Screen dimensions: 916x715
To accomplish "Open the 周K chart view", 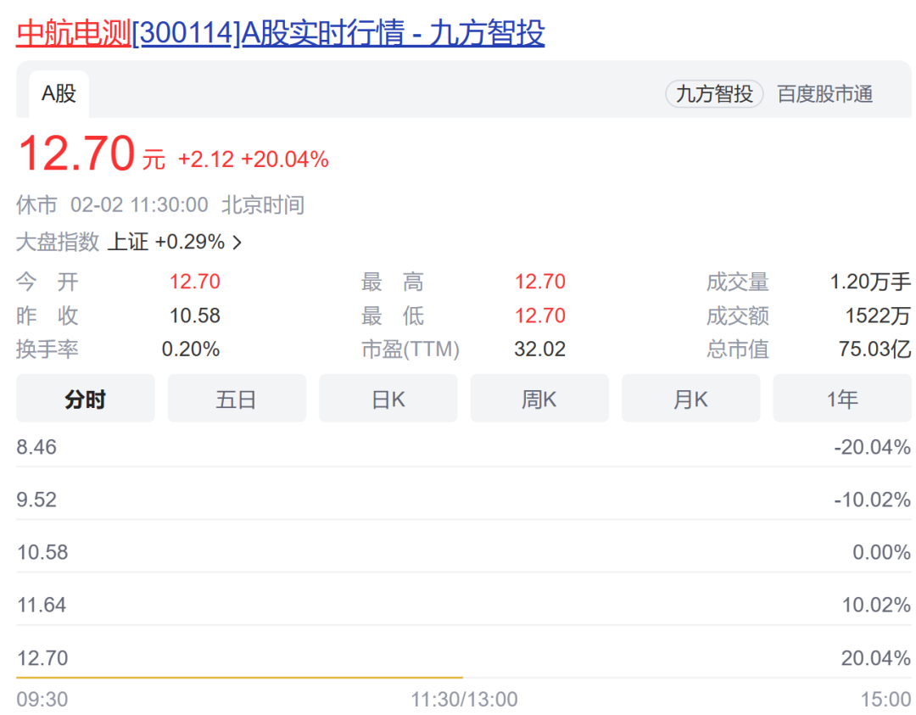I will point(539,399).
